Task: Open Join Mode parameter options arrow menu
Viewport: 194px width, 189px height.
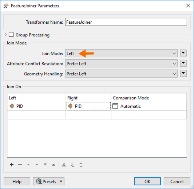Action: tap(183, 53)
